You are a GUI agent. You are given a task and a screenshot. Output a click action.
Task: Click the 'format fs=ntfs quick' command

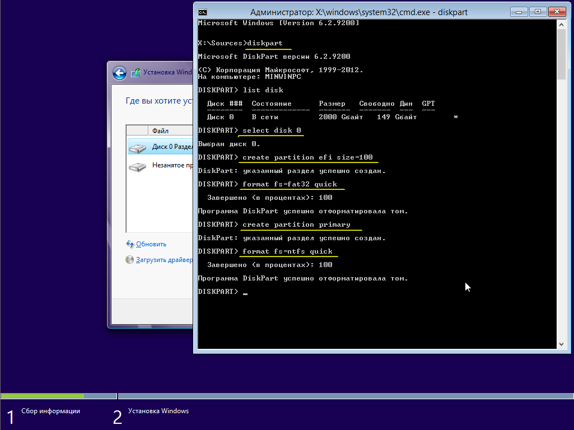click(287, 251)
